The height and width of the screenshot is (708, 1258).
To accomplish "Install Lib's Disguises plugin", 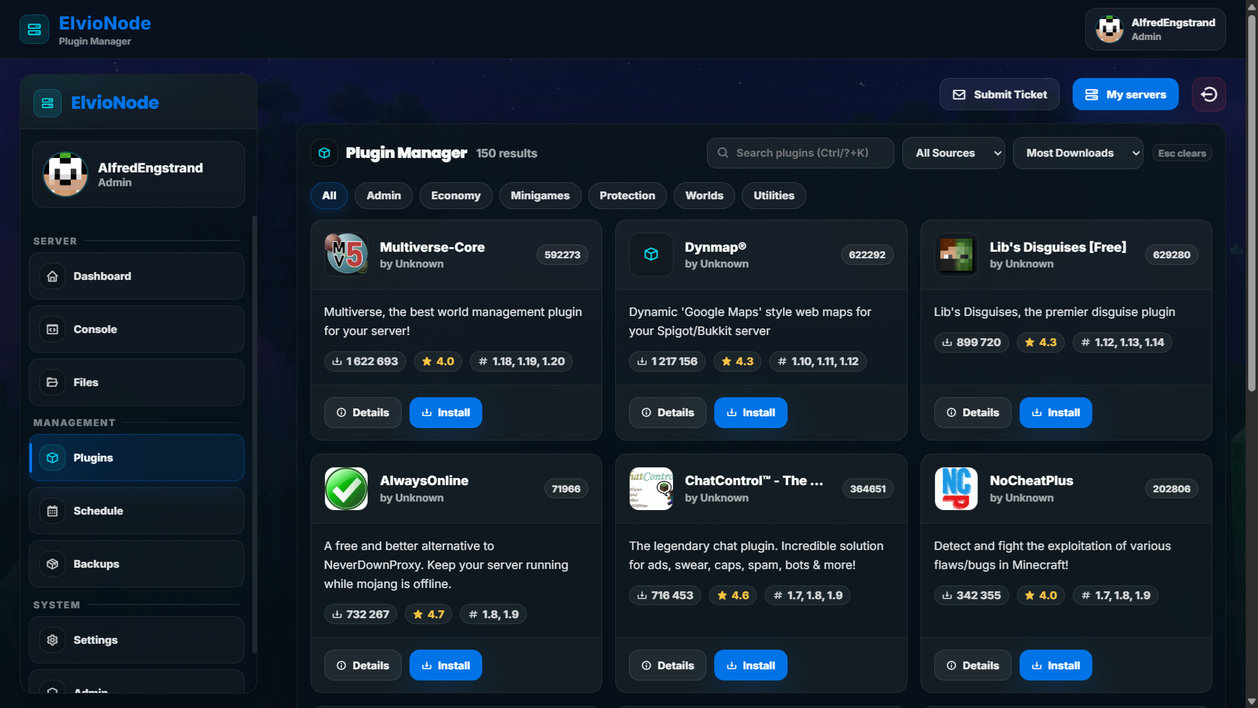I will [1056, 412].
